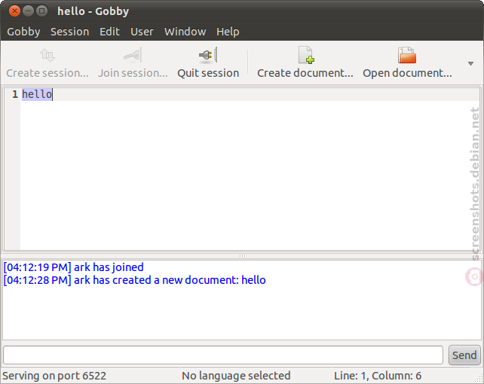This screenshot has height=384, width=484.
Task: Click the Create document page icon
Action: pos(306,56)
